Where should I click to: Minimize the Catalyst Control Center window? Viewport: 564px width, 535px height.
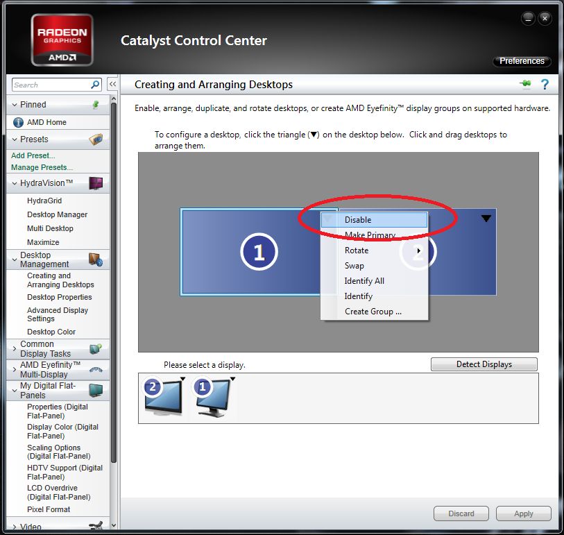528,19
